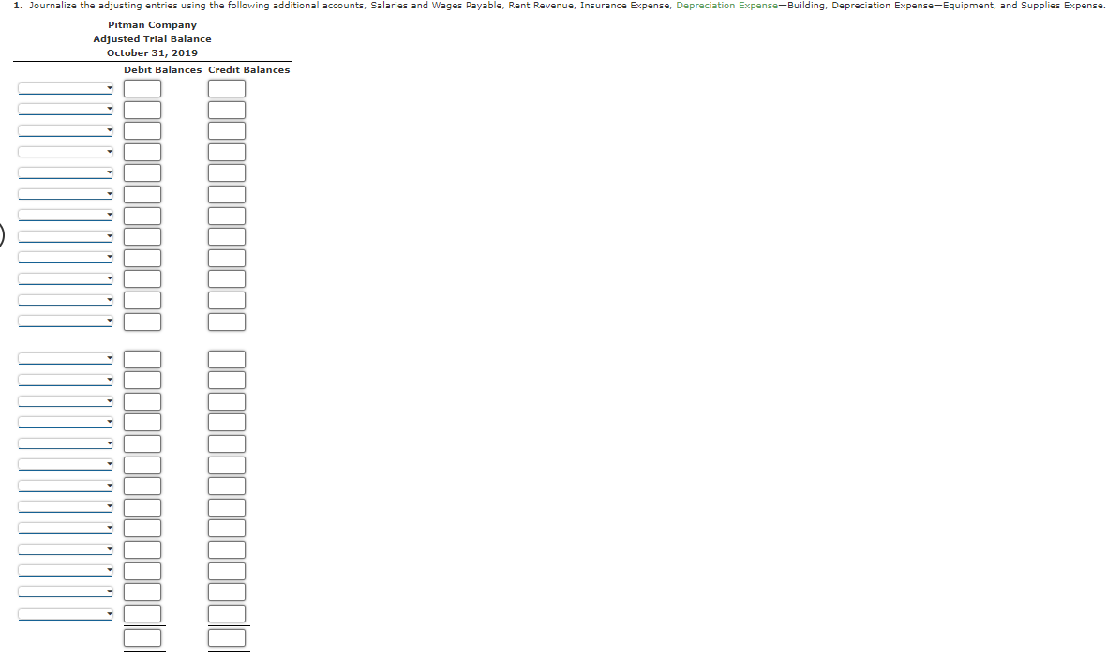Open the green Depreciation Expense glossary link
Image resolution: width=1107 pixels, height=659 pixels.
[x=726, y=6]
